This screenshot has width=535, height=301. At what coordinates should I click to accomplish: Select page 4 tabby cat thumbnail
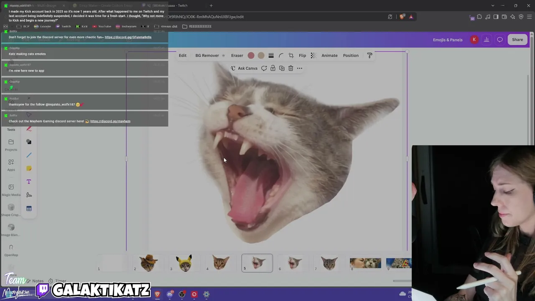(x=221, y=263)
